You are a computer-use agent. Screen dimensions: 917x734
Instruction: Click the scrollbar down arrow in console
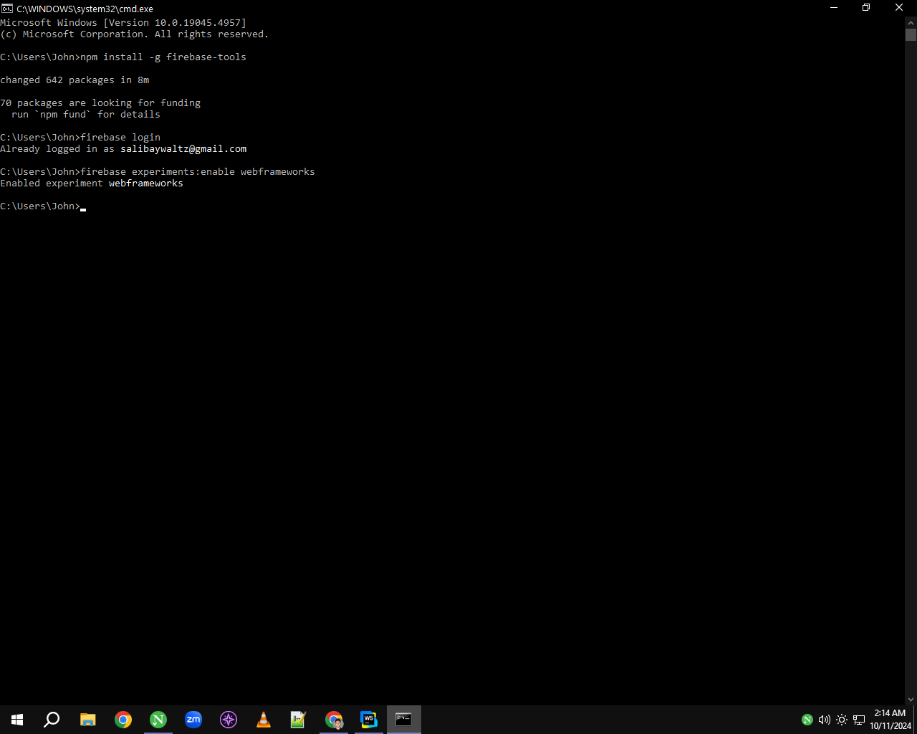tap(911, 699)
